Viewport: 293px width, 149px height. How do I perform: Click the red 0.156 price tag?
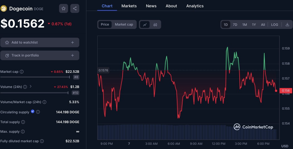(286, 91)
